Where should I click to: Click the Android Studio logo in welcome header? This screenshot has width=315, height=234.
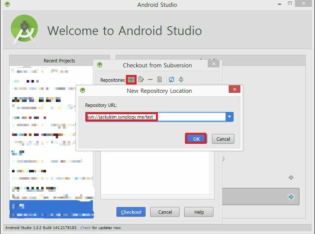24,29
